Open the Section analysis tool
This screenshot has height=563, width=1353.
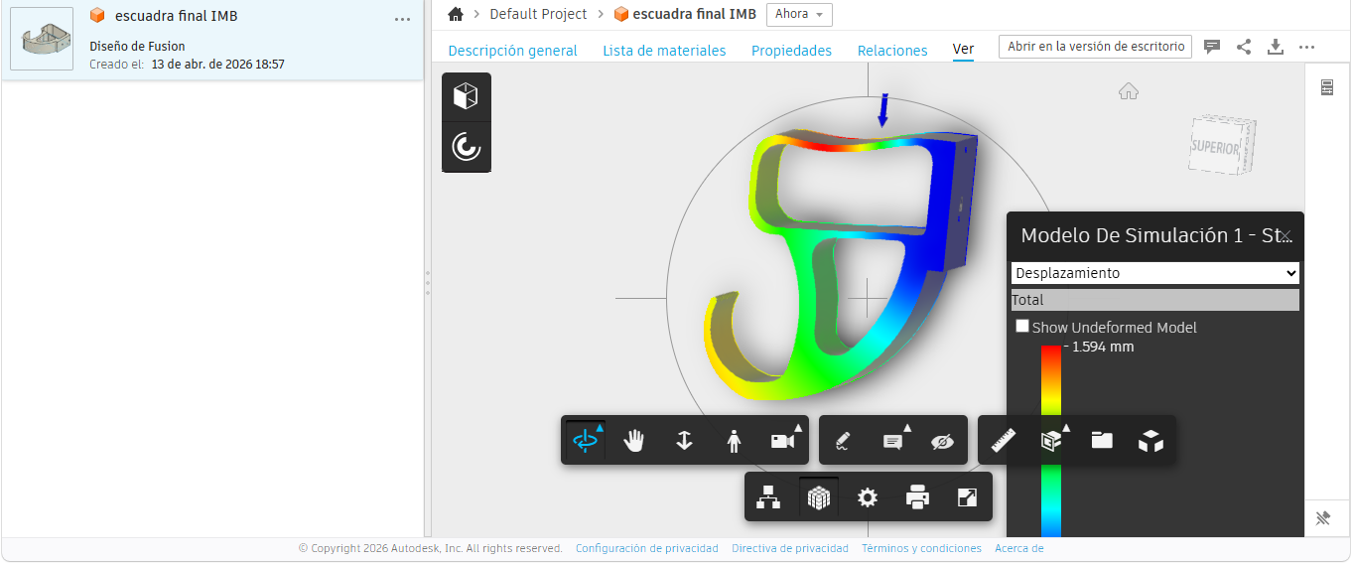(1051, 441)
